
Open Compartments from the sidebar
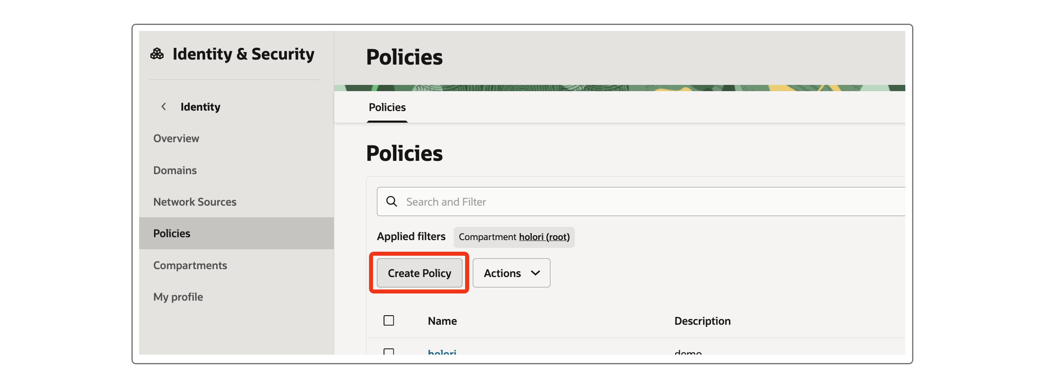[190, 265]
